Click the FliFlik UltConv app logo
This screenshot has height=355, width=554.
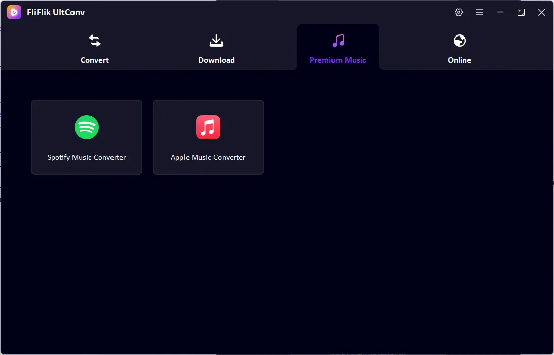click(x=14, y=12)
